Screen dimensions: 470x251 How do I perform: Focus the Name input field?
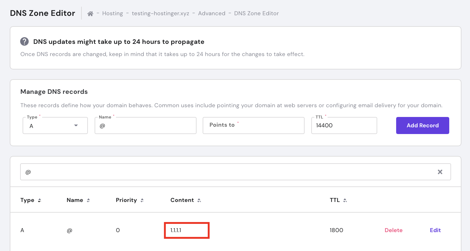[145, 125]
